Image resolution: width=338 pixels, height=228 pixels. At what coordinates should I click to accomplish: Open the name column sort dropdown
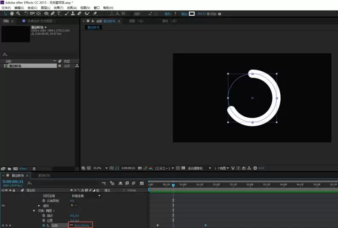pyautogui.click(x=55, y=61)
